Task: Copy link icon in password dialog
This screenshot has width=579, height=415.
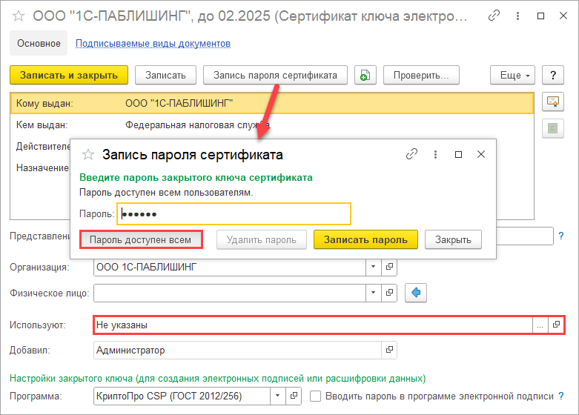Action: (411, 154)
